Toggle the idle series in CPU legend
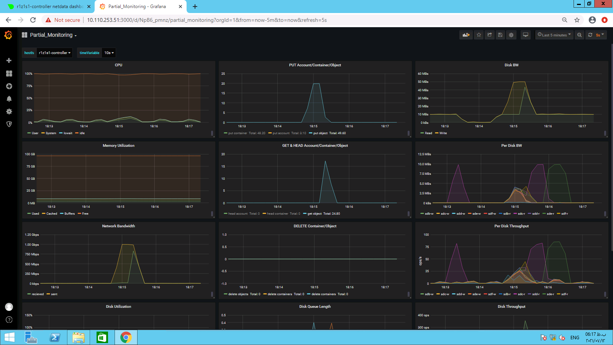This screenshot has width=613, height=345. pyautogui.click(x=82, y=133)
